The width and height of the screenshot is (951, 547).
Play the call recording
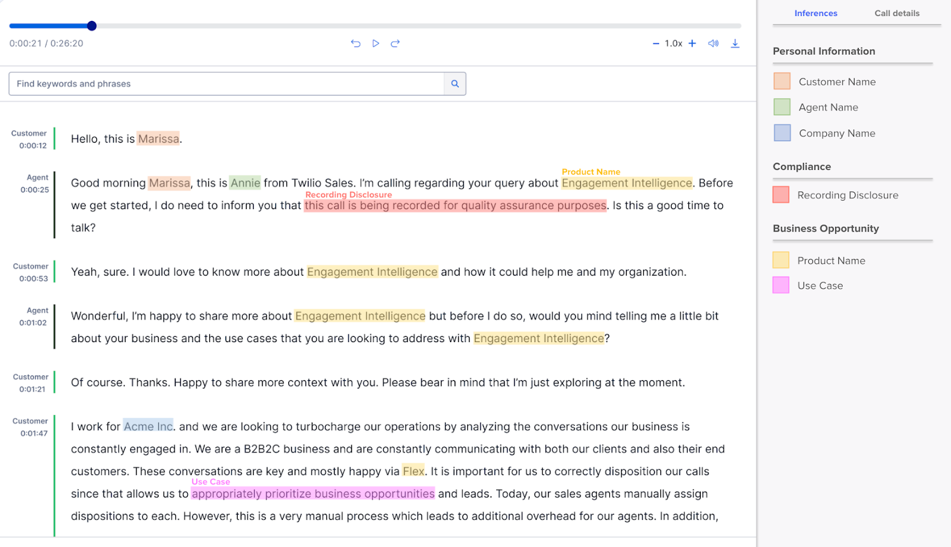(x=376, y=43)
